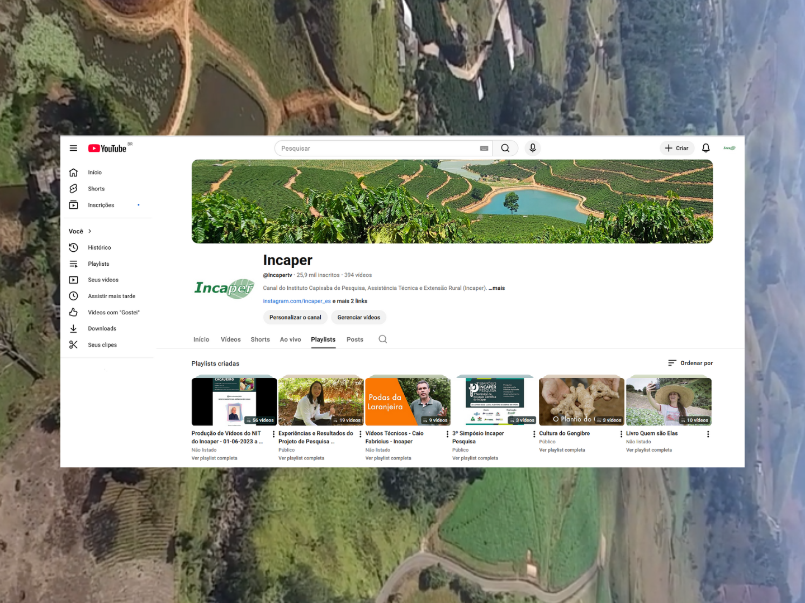Image resolution: width=805 pixels, height=603 pixels.
Task: Expand channel description with ...mais
Action: (496, 288)
